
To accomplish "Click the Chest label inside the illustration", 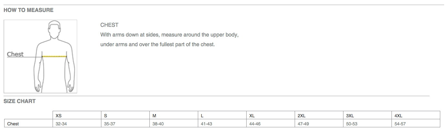I will coord(15,54).
